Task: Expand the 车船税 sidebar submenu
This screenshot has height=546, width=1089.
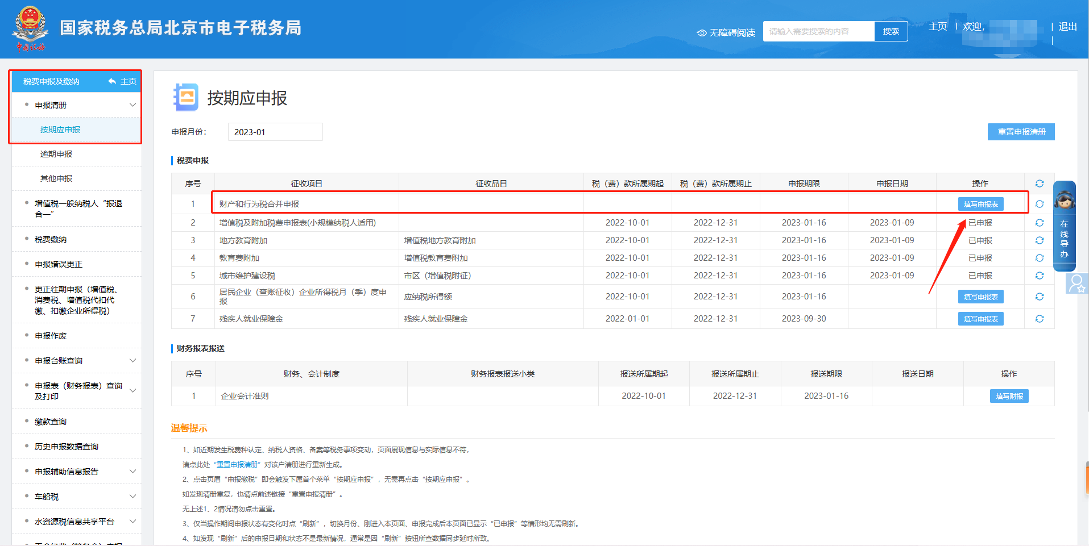Action: pyautogui.click(x=133, y=496)
